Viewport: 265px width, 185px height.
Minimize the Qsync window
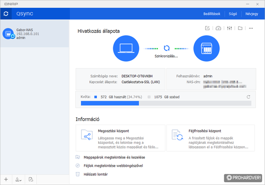(x=248, y=4)
